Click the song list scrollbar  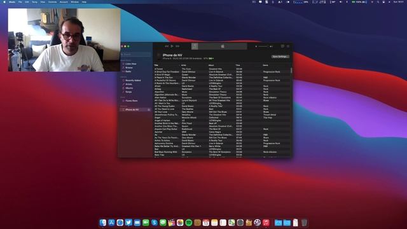coord(291,71)
